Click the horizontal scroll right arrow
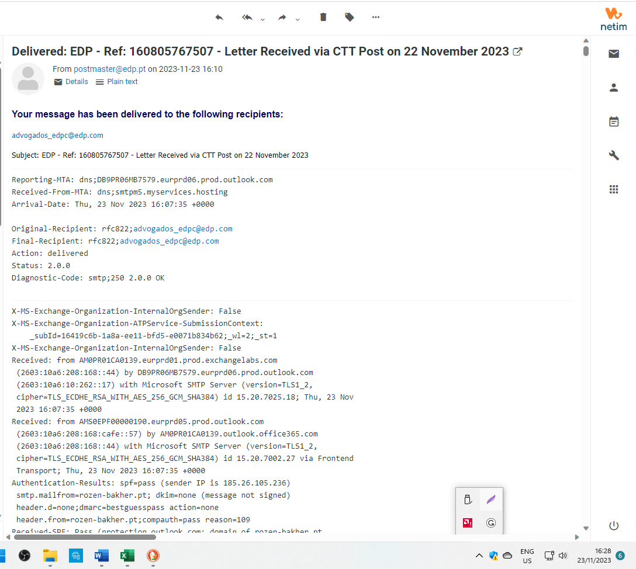The width and height of the screenshot is (636, 569). click(577, 537)
